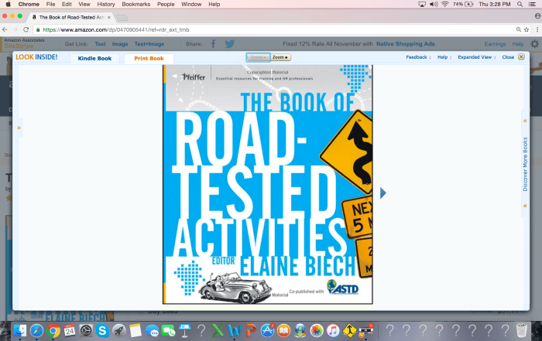
Task: Open the Feedback link
Action: [x=417, y=57]
